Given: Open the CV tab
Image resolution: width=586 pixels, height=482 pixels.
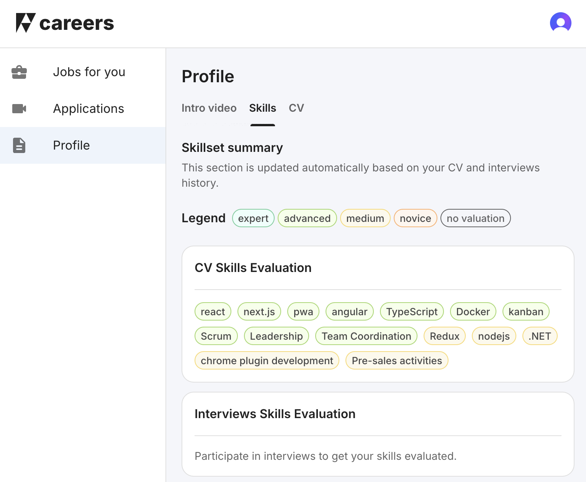Looking at the screenshot, I should [296, 108].
